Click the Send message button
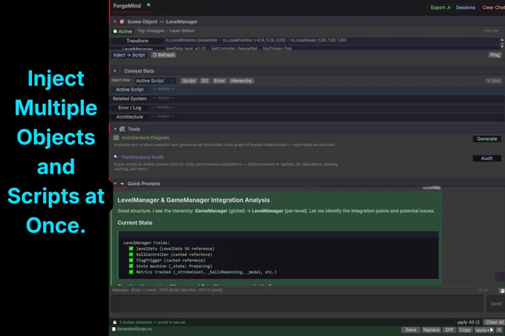This screenshot has width=505, height=336. coord(495,303)
